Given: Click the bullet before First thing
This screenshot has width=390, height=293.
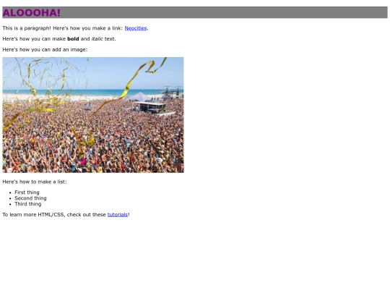Looking at the screenshot, I should click(10, 192).
